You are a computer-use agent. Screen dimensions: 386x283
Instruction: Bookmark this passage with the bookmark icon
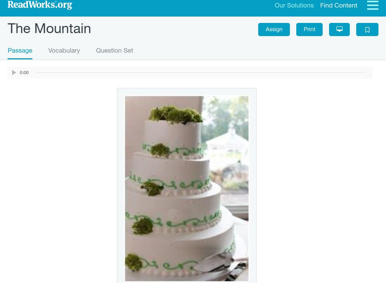click(367, 29)
